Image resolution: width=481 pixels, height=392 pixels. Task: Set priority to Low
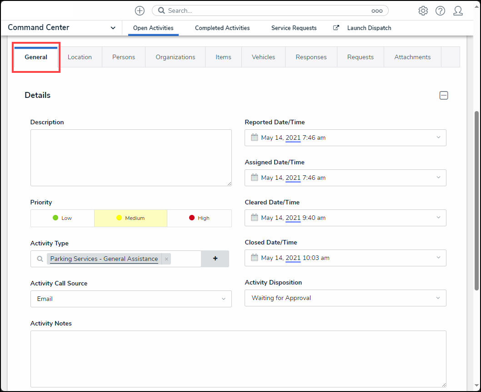tap(62, 218)
